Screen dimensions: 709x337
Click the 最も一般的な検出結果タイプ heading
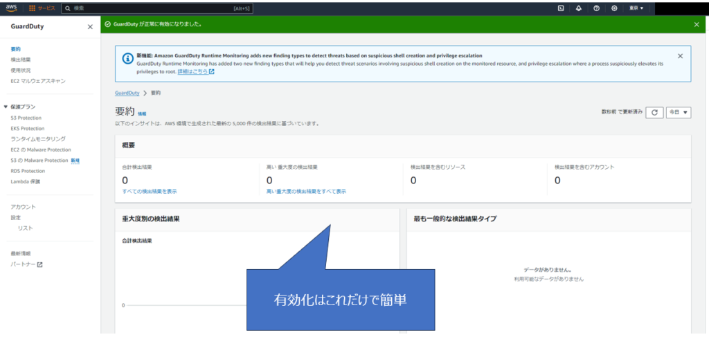456,219
